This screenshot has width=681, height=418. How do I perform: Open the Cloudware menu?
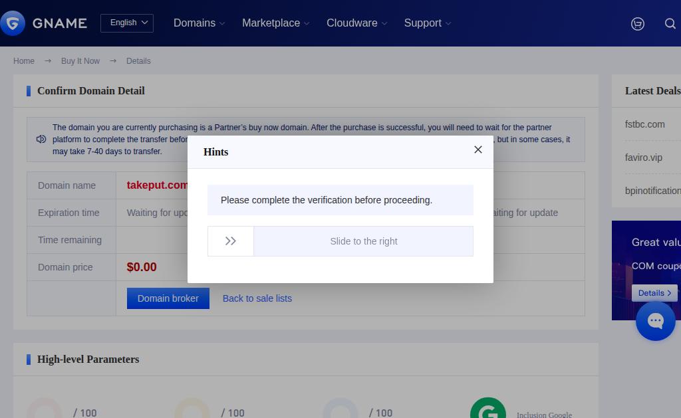[356, 23]
